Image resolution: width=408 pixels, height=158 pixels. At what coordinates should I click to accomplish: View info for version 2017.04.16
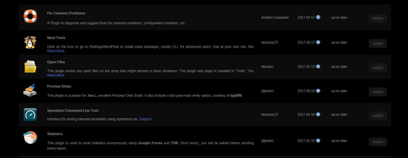tap(318, 114)
